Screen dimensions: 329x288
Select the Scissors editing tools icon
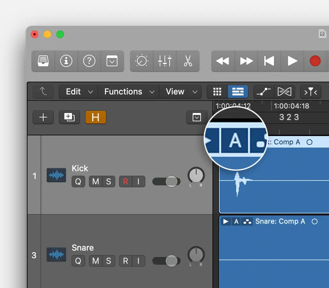[188, 61]
